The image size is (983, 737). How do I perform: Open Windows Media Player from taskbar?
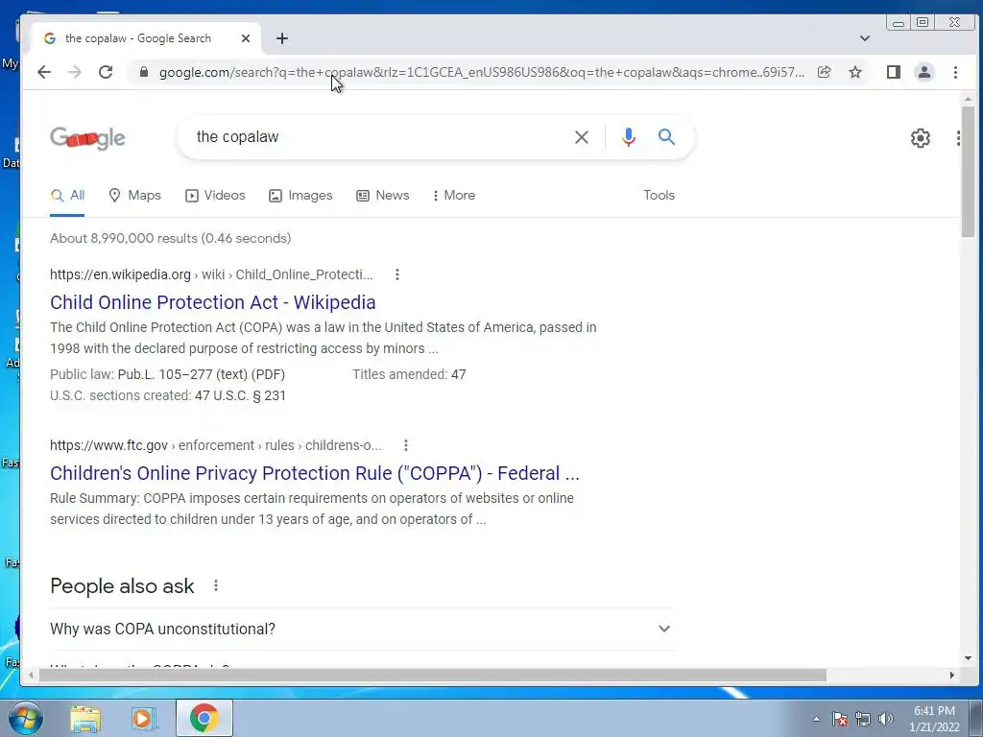(x=144, y=719)
